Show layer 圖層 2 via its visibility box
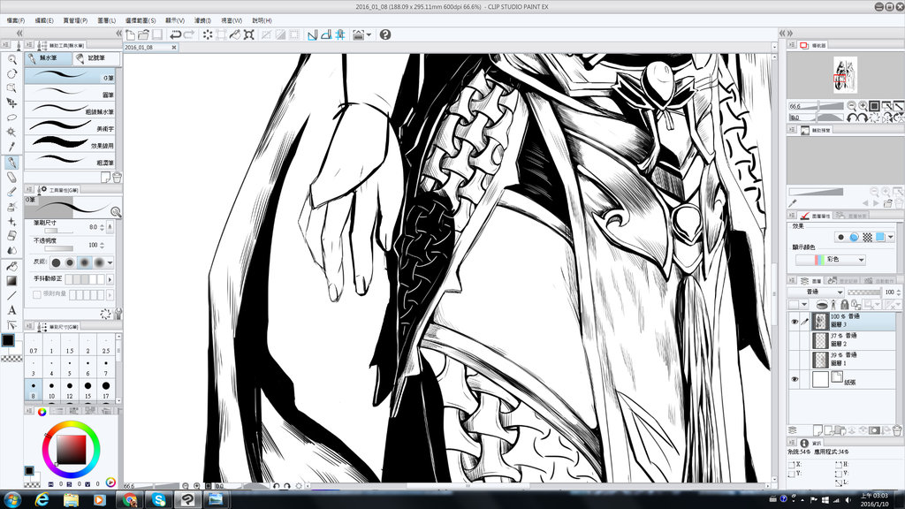Screen dimensions: 905x509 (795, 340)
